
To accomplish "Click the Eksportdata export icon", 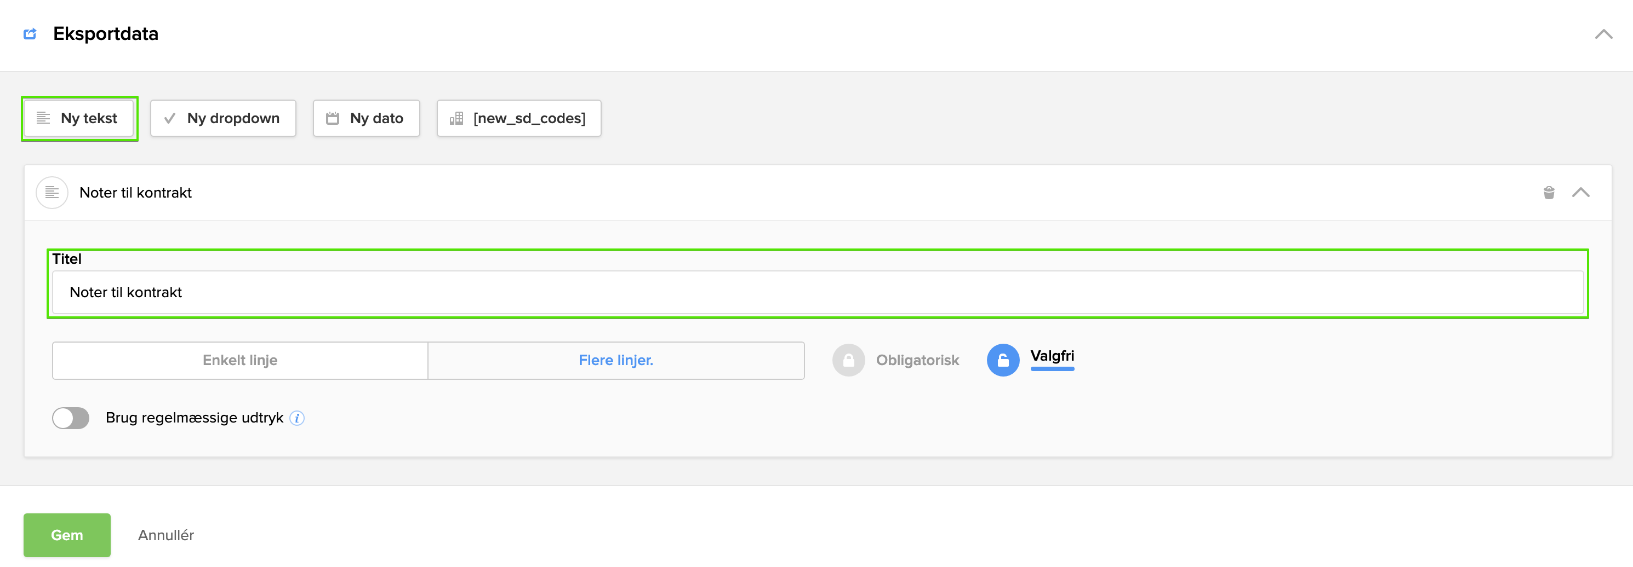I will pyautogui.click(x=30, y=33).
